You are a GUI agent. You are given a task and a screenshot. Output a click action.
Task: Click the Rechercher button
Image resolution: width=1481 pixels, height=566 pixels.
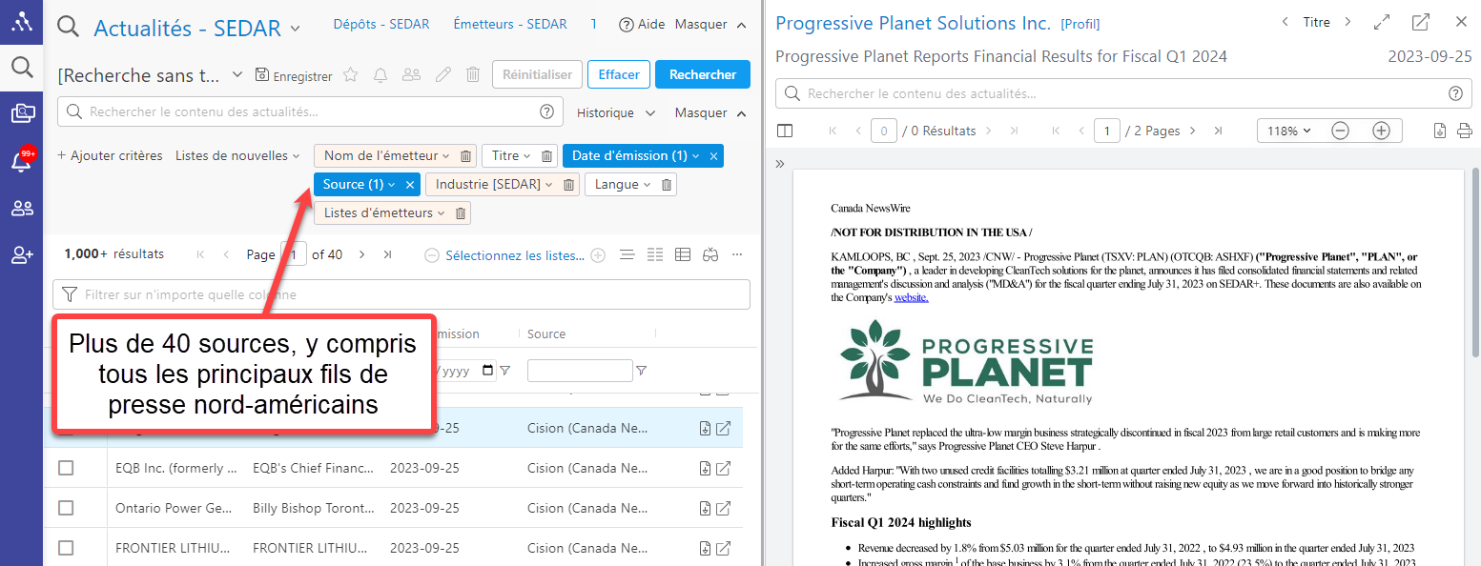(x=703, y=74)
